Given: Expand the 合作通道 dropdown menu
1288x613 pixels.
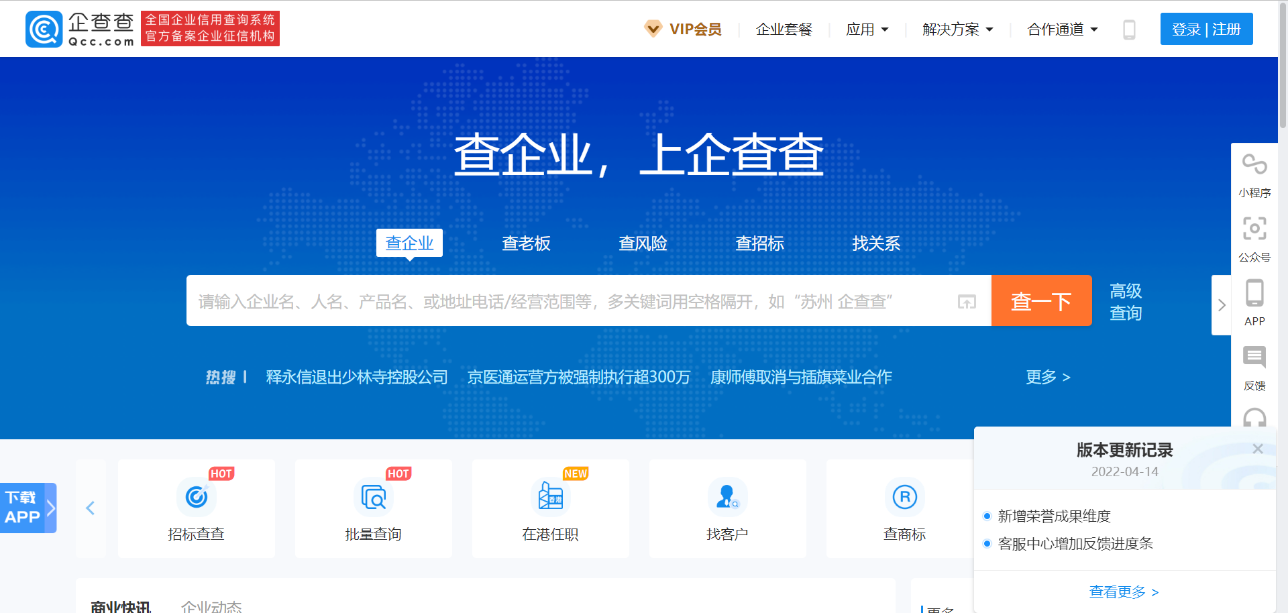Looking at the screenshot, I should (x=1063, y=30).
